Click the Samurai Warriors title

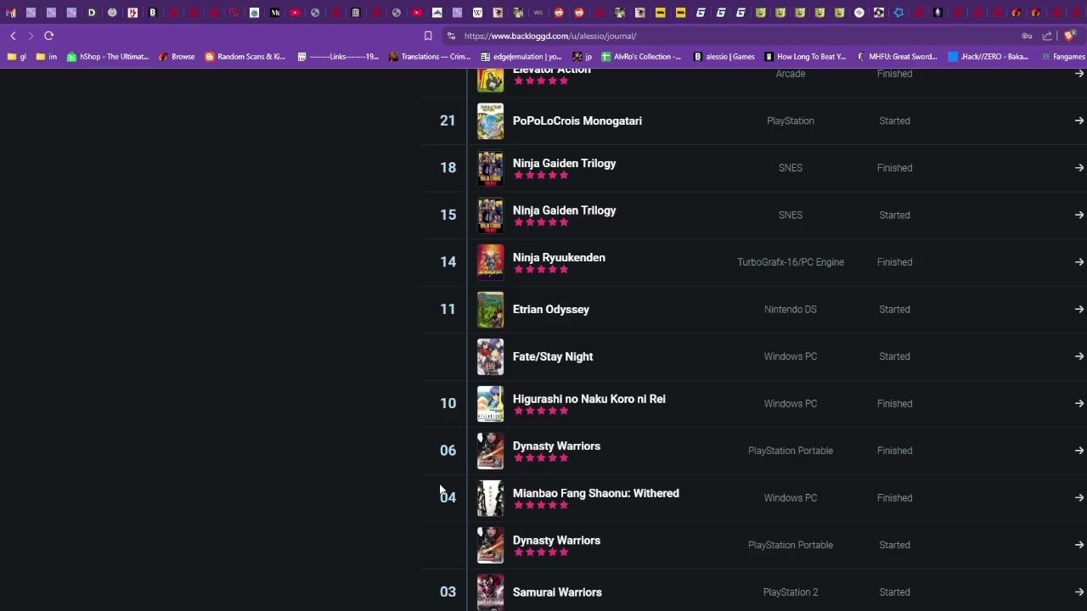pos(557,592)
